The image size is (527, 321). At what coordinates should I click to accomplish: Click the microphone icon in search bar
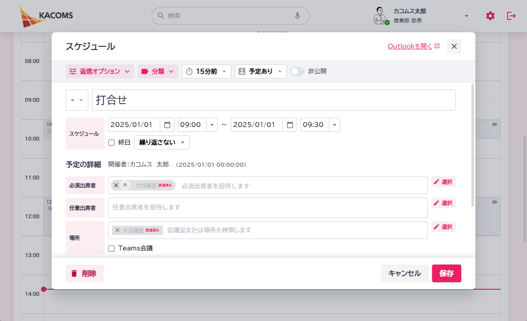(297, 16)
